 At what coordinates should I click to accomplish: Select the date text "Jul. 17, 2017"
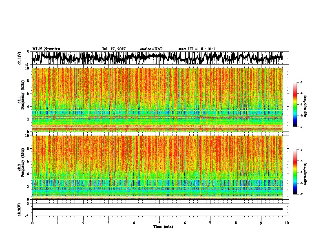[114, 49]
